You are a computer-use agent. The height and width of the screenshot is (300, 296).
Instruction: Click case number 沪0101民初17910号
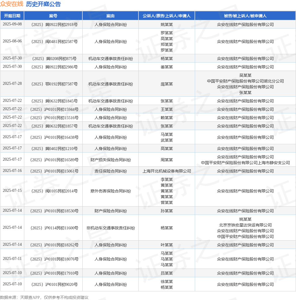tap(55, 273)
